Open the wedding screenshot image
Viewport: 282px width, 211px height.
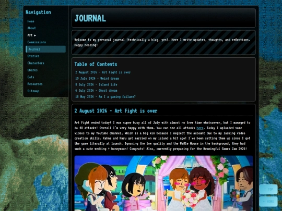pos(163,183)
